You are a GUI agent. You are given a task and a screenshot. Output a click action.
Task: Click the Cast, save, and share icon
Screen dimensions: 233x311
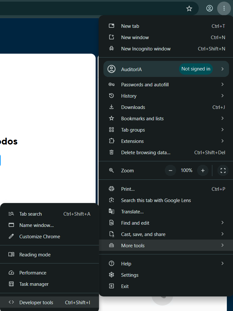(x=111, y=234)
